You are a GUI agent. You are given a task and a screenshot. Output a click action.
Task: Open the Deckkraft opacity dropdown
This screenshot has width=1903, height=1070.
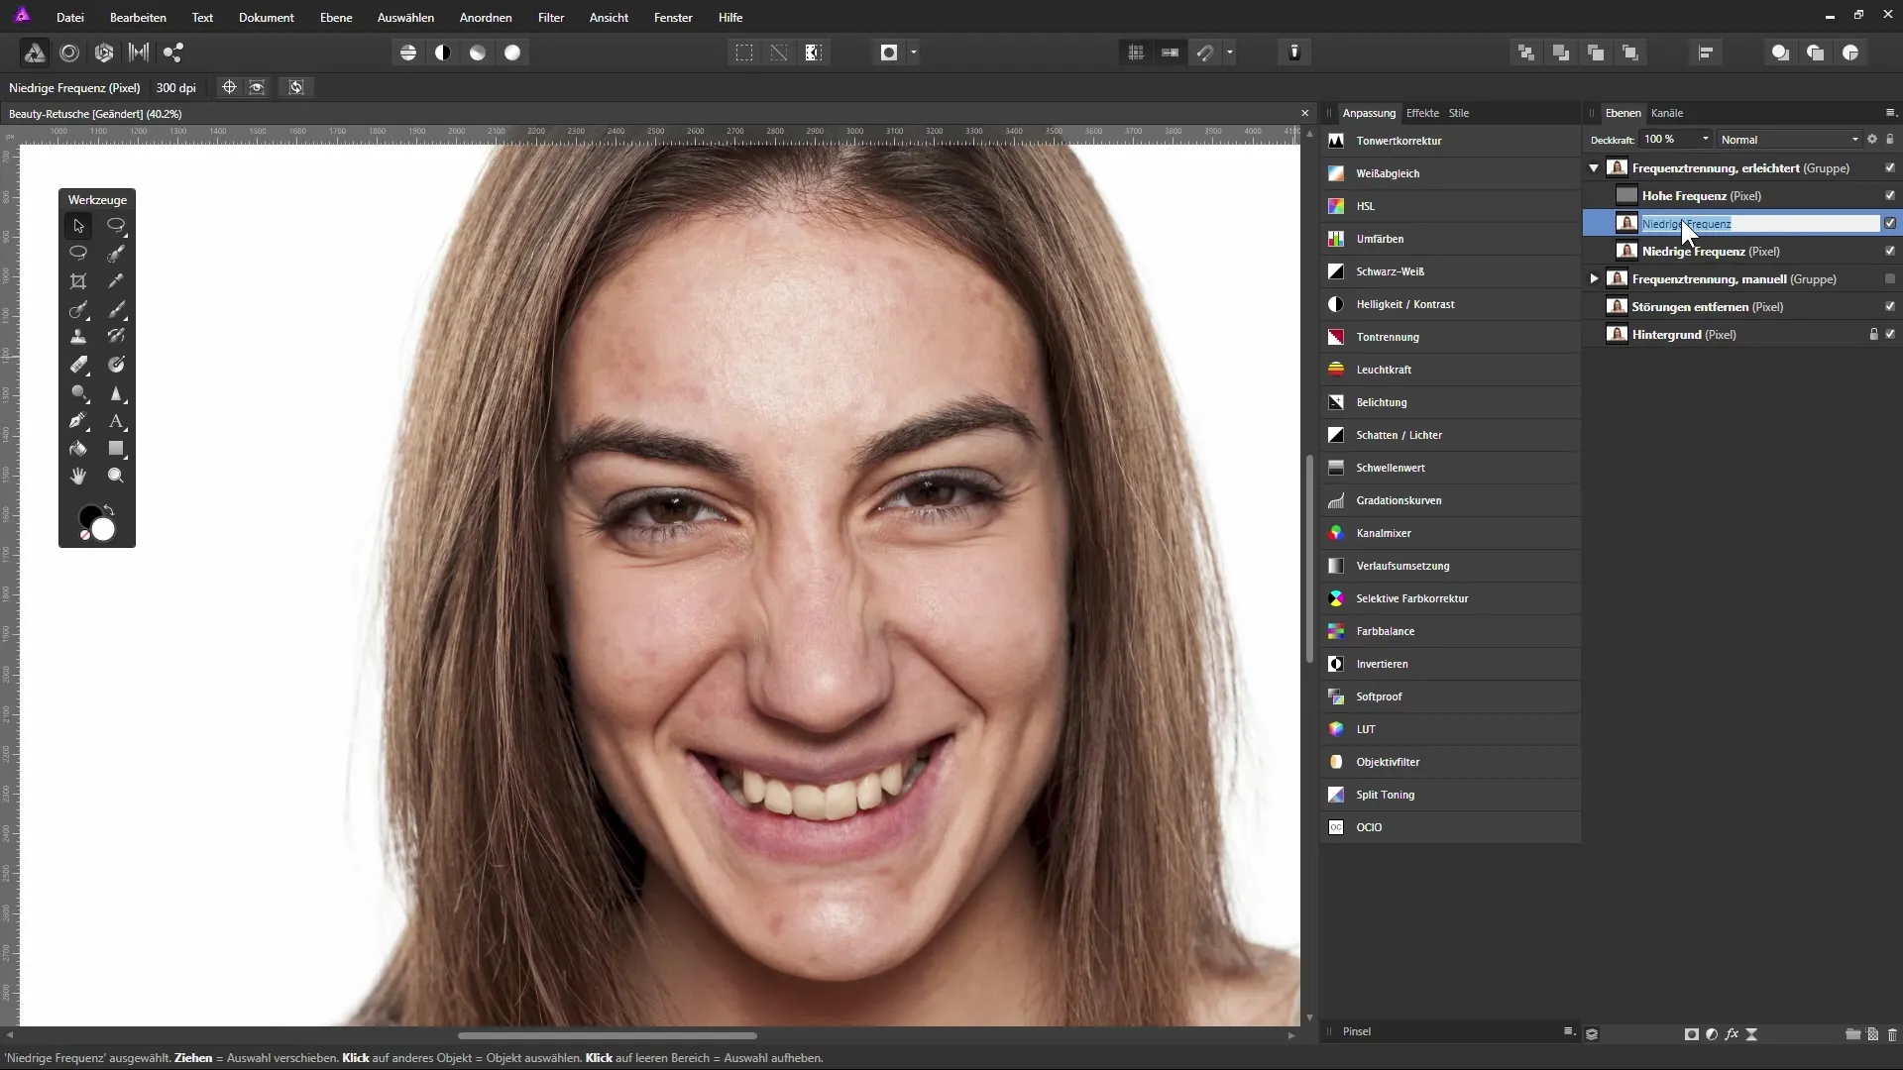pos(1706,140)
